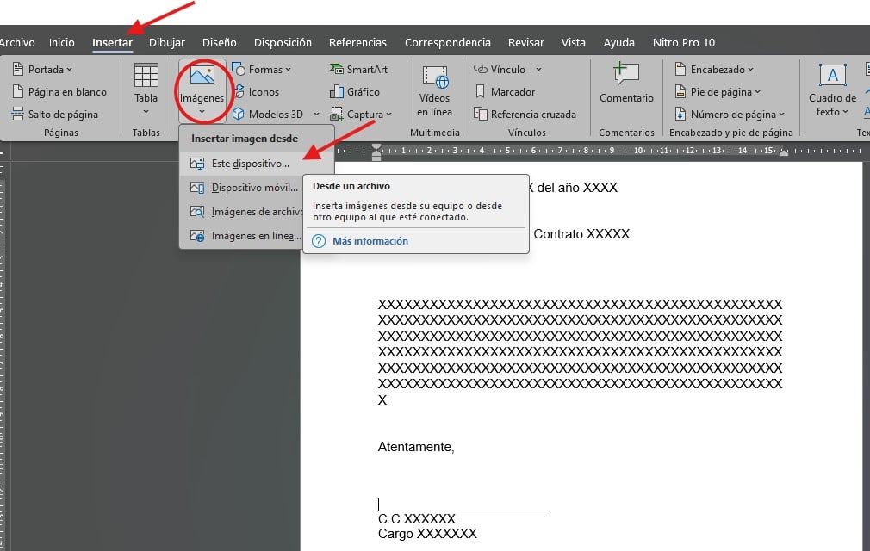Open the Nitro Pro 10 tab
The height and width of the screenshot is (551, 870).
click(684, 43)
